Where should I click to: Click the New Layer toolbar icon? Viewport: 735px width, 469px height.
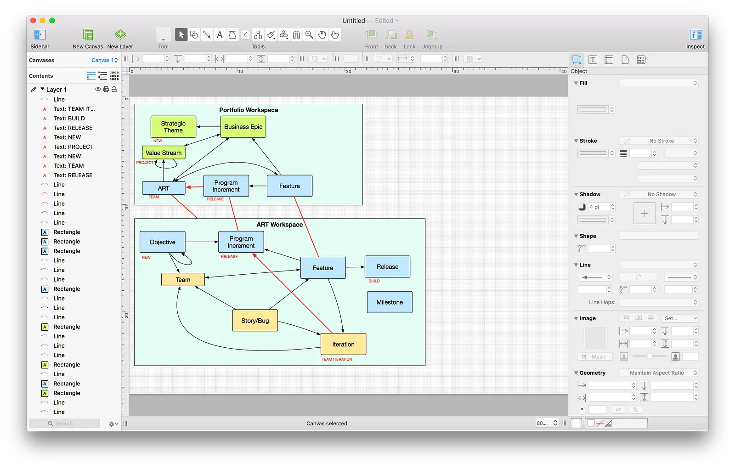point(120,34)
